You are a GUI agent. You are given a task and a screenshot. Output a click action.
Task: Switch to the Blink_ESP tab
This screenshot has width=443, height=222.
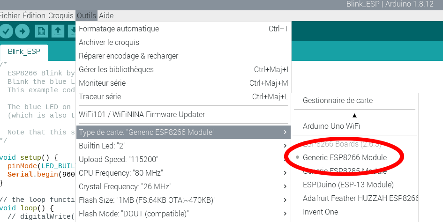coord(24,52)
